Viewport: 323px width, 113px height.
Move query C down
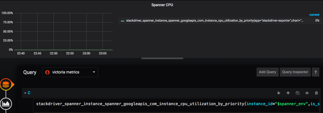(279, 93)
